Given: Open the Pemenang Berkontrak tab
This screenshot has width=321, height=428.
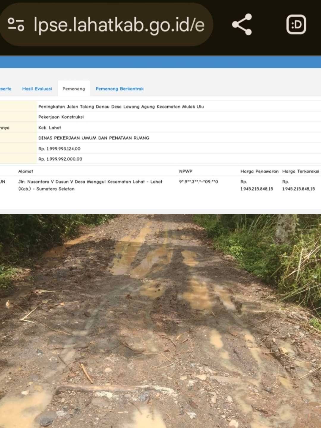Looking at the screenshot, I should pos(119,89).
